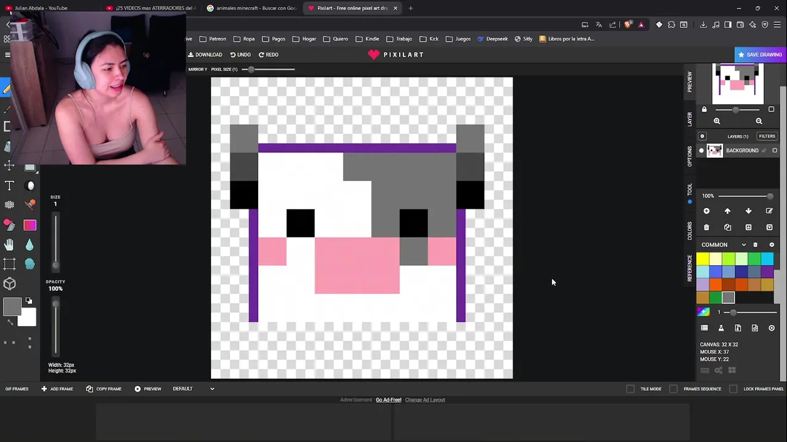
Task: Select the stamp tool
Action: click(30, 205)
